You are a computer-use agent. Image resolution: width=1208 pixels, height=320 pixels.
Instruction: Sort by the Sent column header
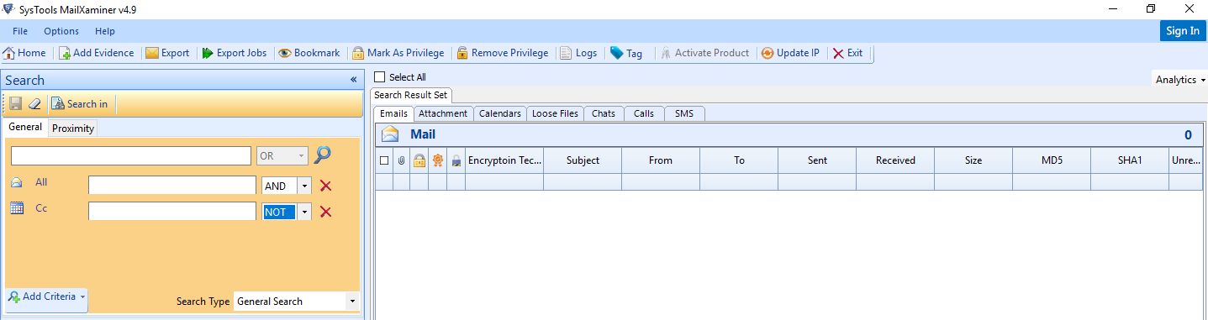tap(817, 160)
